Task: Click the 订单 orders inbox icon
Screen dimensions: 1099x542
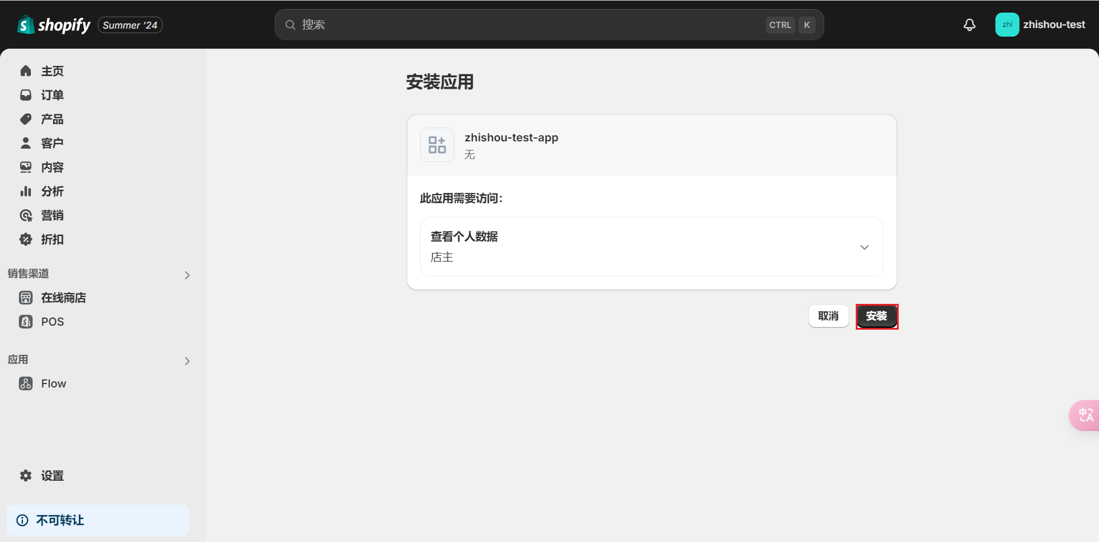Action: tap(26, 95)
